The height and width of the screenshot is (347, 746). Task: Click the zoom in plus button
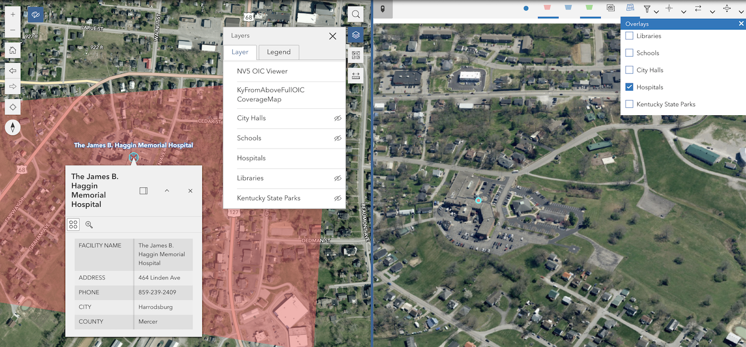click(x=13, y=15)
